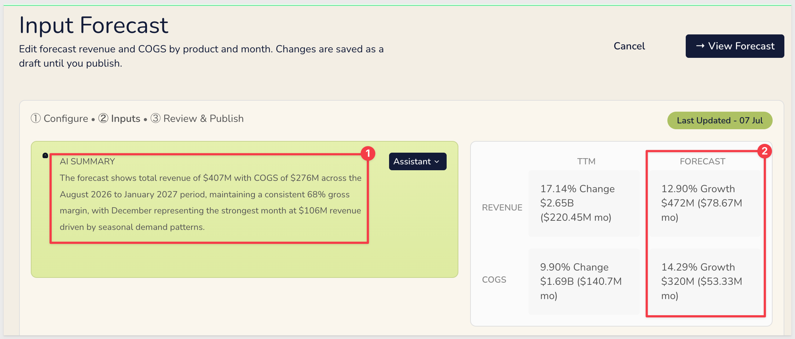Switch to the Inputs step
The image size is (795, 339).
coord(125,119)
